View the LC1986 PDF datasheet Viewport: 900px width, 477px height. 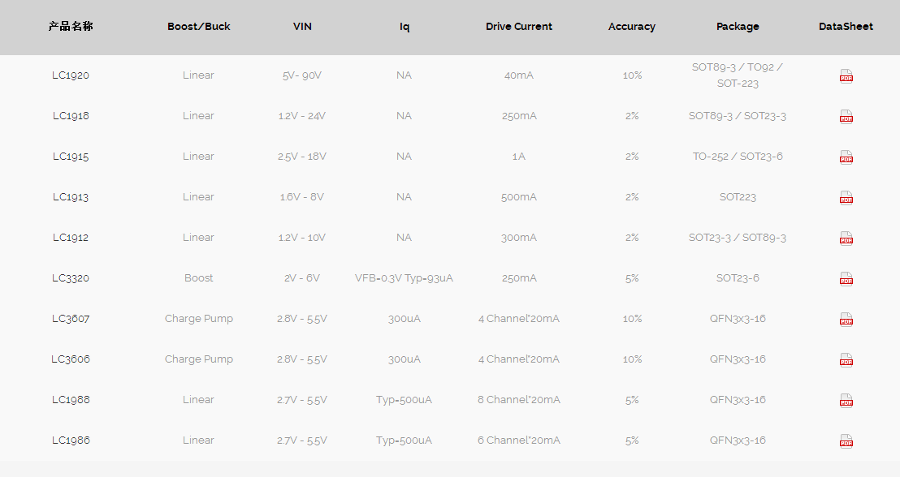pyautogui.click(x=846, y=440)
